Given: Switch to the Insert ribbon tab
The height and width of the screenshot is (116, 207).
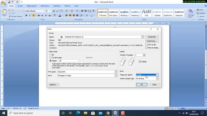Looking at the screenshot, I should coord(20,6).
